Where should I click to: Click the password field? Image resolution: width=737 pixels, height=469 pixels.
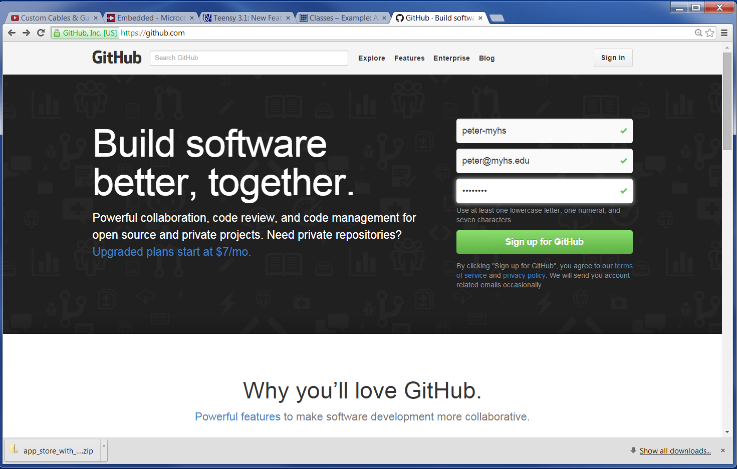tap(544, 191)
